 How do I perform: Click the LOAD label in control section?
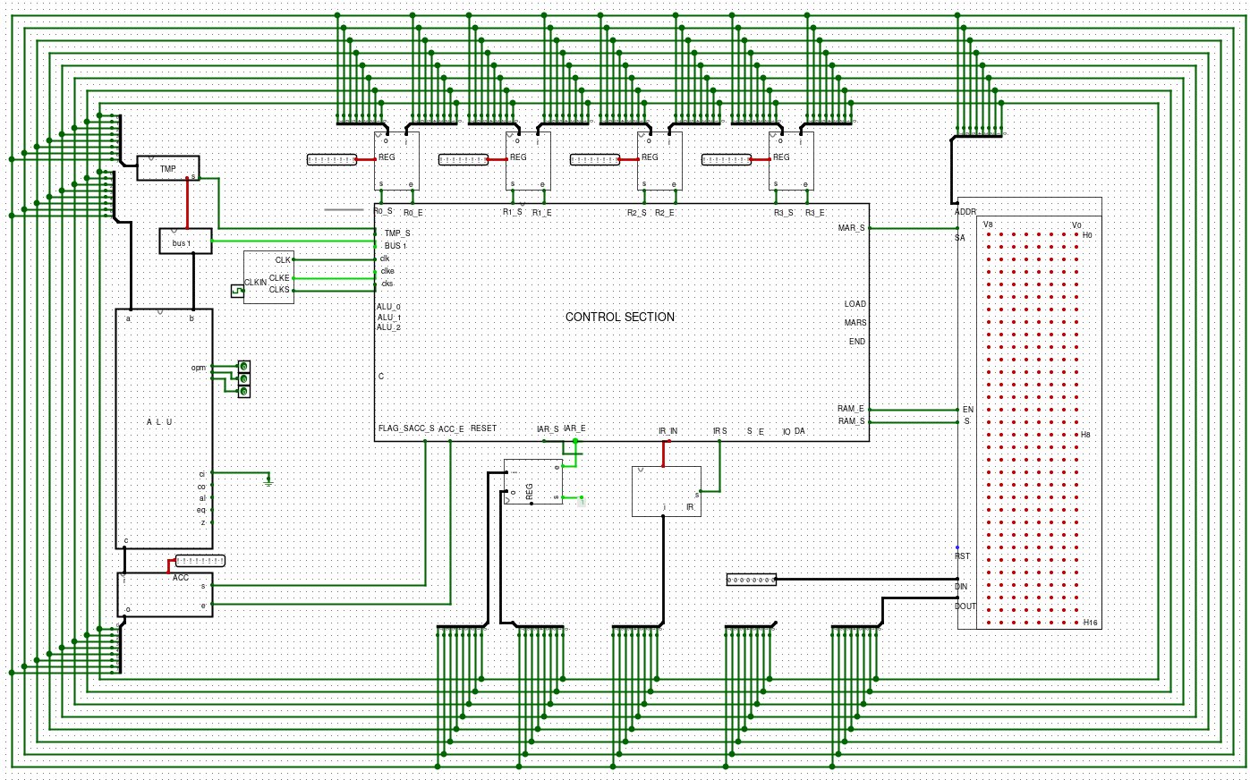tap(855, 304)
